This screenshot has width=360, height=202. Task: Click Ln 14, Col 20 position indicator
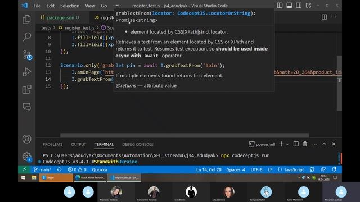click(x=209, y=169)
